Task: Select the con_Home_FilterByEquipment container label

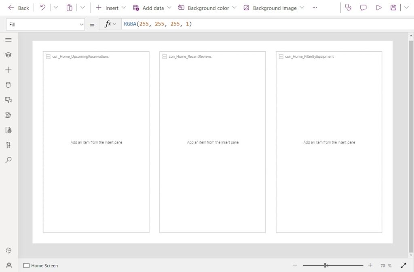Action: (x=309, y=57)
